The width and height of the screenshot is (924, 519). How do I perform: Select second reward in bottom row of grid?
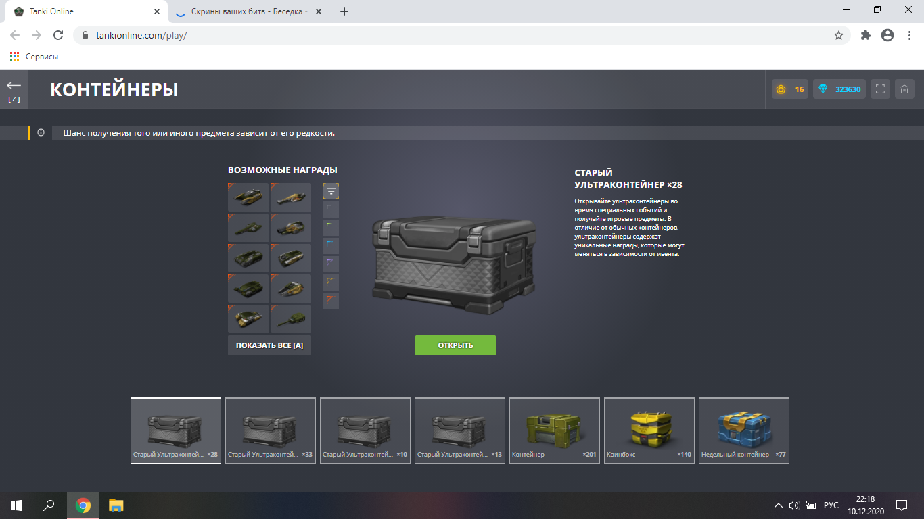point(291,319)
